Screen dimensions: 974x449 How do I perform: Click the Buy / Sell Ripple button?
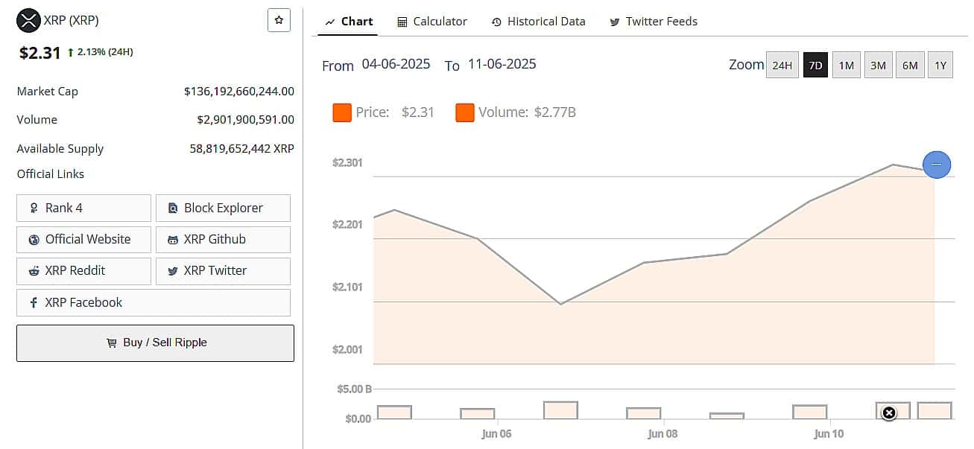[x=155, y=343]
